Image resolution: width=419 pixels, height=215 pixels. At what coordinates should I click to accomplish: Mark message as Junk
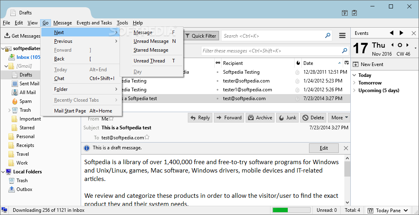click(287, 117)
